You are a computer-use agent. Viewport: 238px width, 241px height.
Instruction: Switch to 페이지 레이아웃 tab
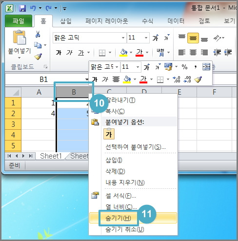[x=107, y=21]
